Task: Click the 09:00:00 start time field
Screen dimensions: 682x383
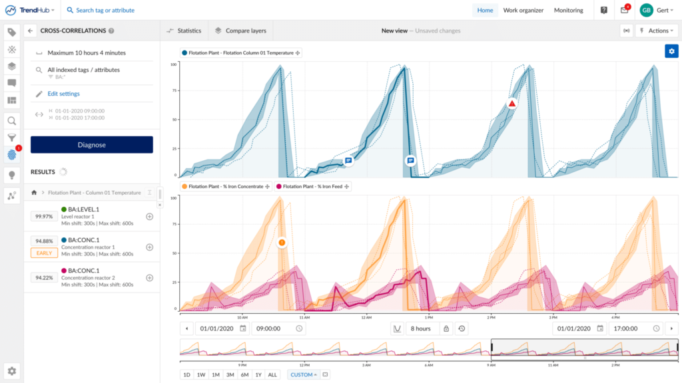Action: [x=279, y=328]
